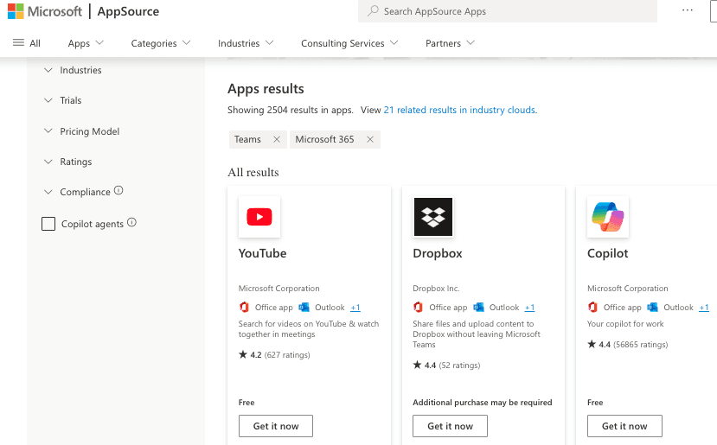
Task: Expand the Pricing Model filter section
Action: [81, 131]
